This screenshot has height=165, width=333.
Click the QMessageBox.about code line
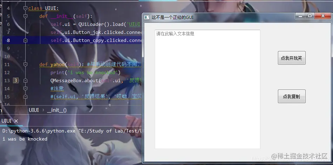96,80
